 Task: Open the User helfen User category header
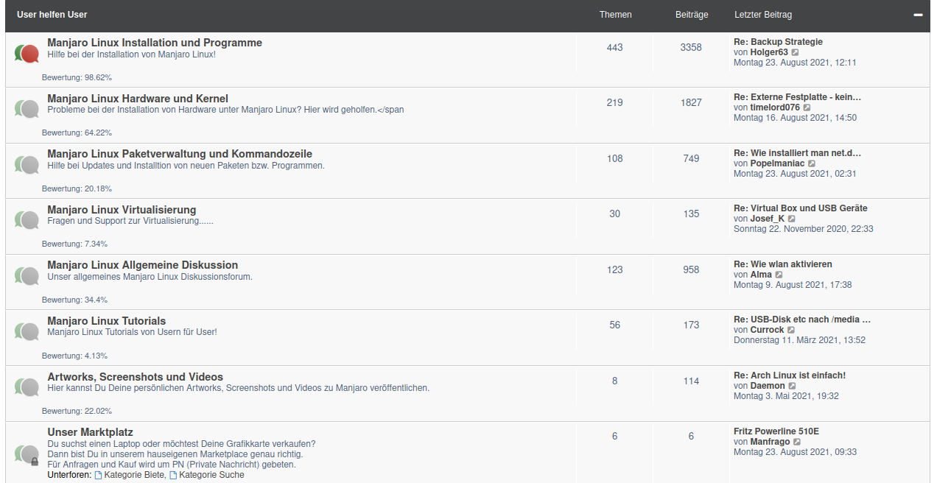coord(52,15)
